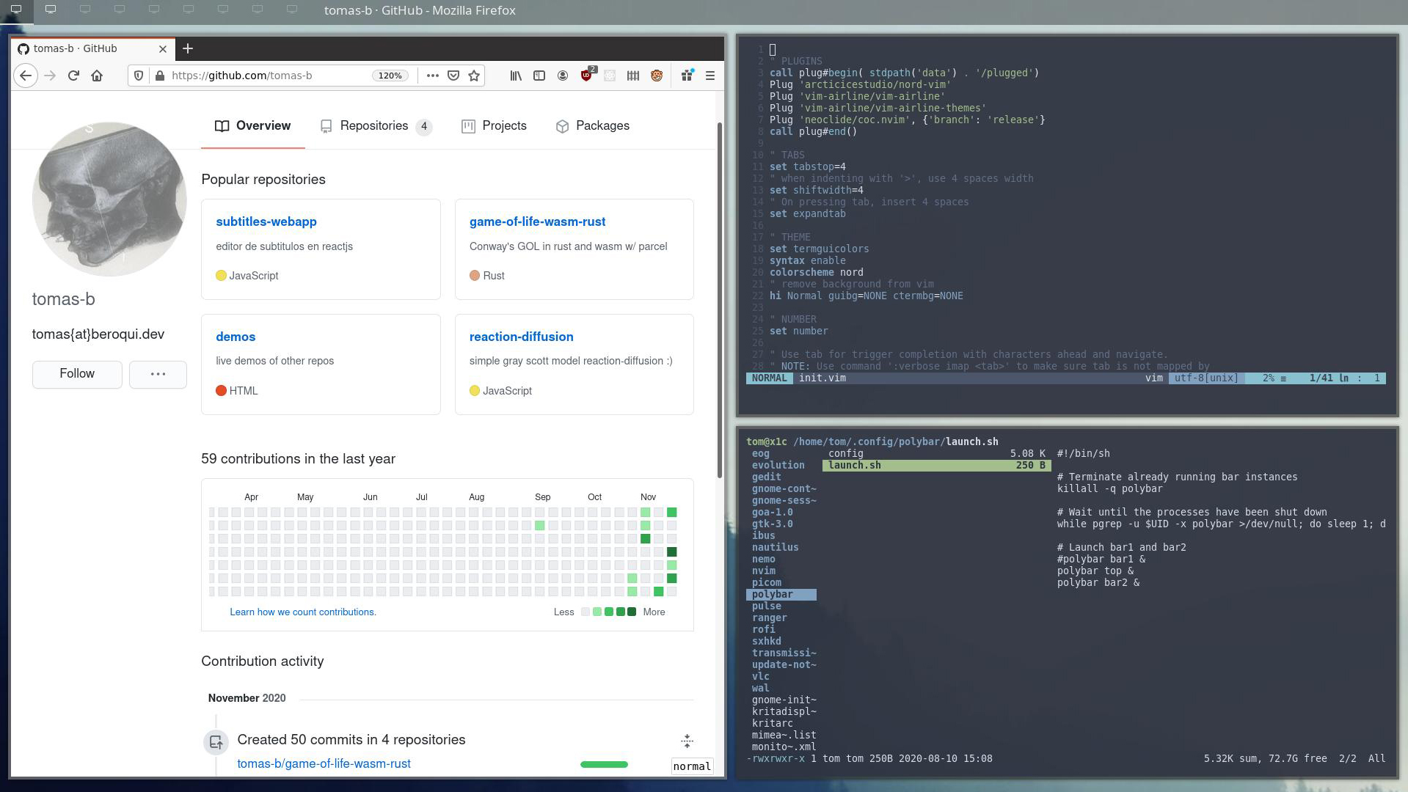
Task: Click the Firefox forward arrow
Action: (x=50, y=76)
